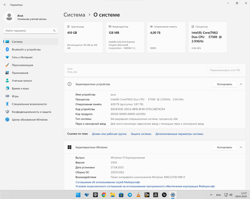Open the Microsoft software license terms link
Screen dimensions: 250x199
(x=145, y=186)
